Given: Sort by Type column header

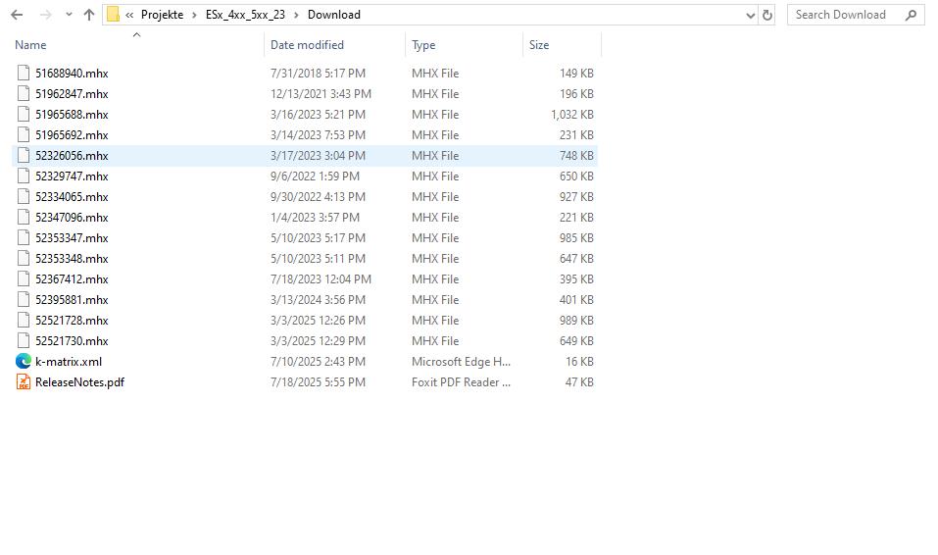Looking at the screenshot, I should [x=423, y=45].
